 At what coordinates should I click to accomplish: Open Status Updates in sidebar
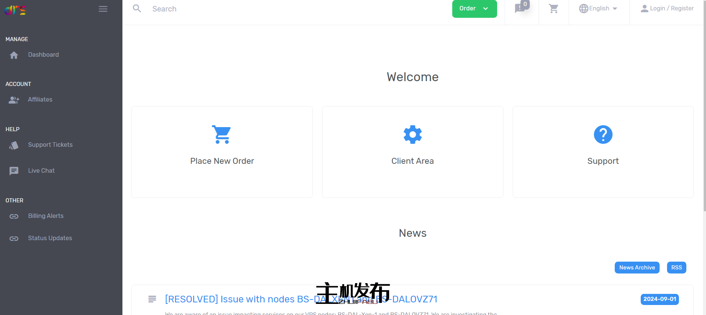click(50, 238)
